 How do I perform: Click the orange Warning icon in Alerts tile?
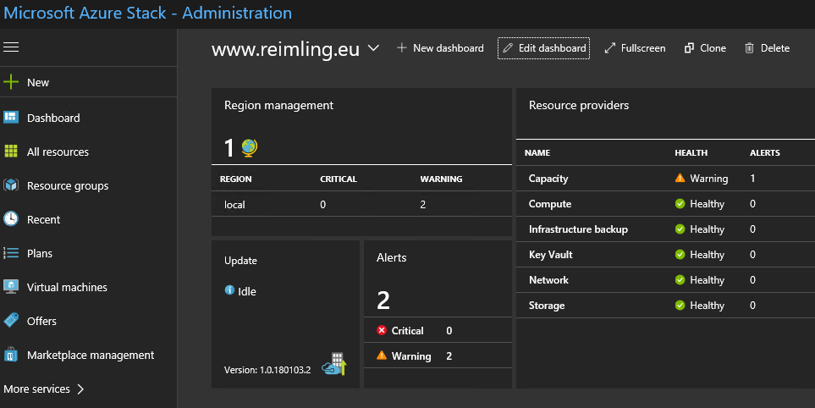point(382,356)
